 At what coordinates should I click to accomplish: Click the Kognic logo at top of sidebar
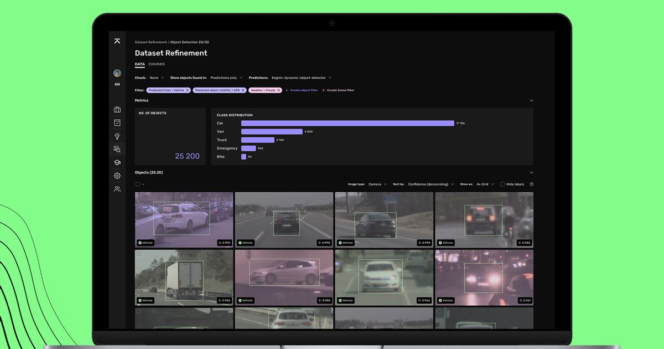click(117, 41)
